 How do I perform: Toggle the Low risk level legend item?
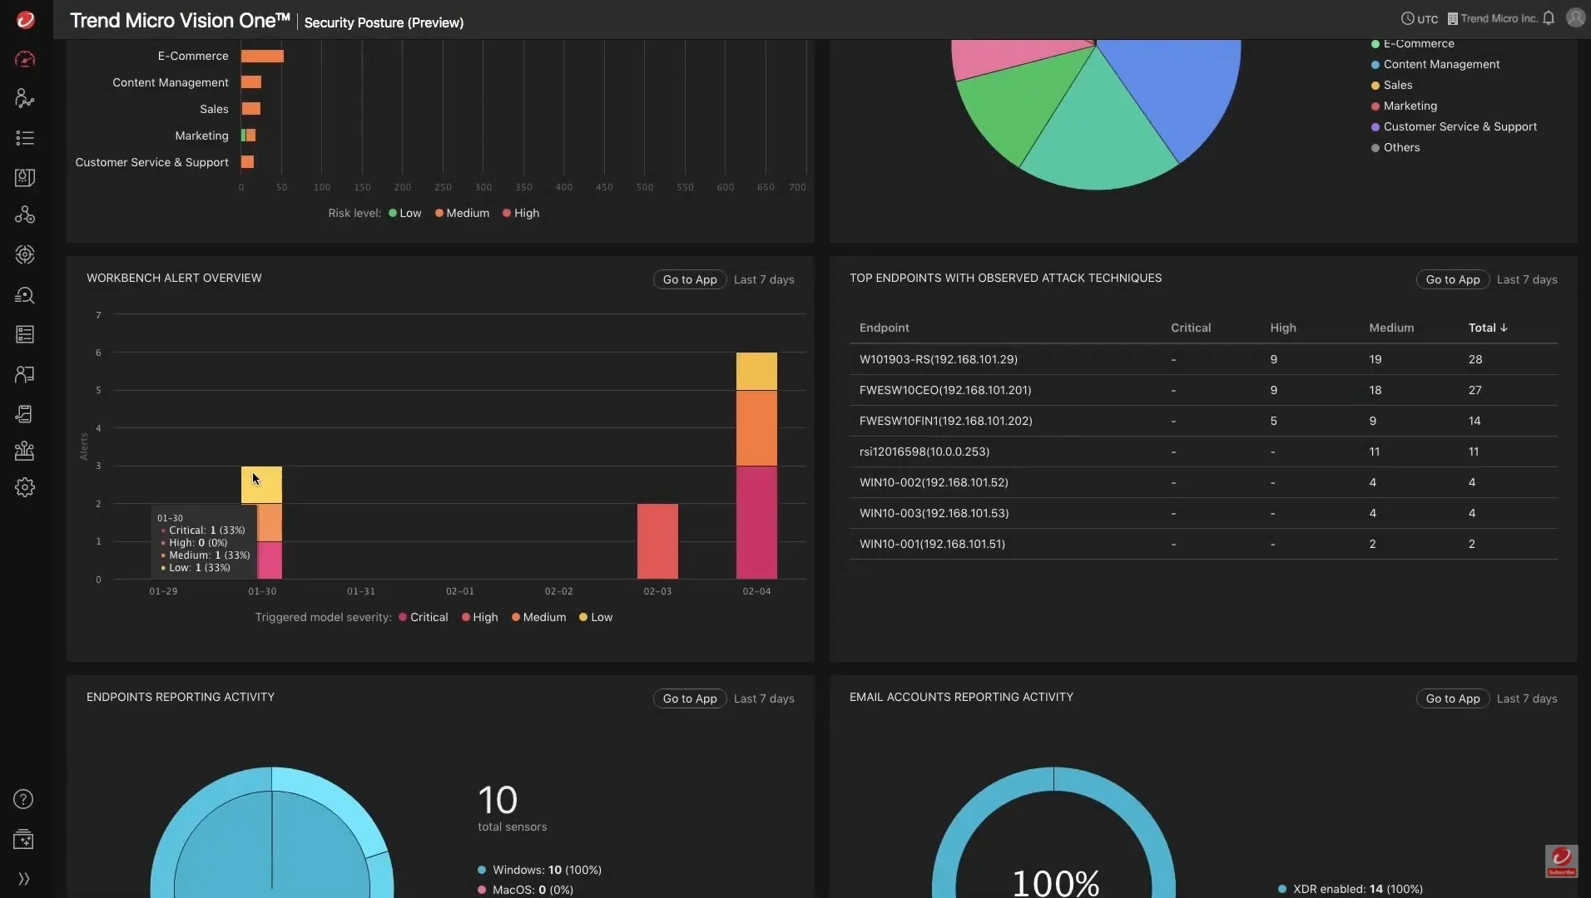(x=405, y=213)
